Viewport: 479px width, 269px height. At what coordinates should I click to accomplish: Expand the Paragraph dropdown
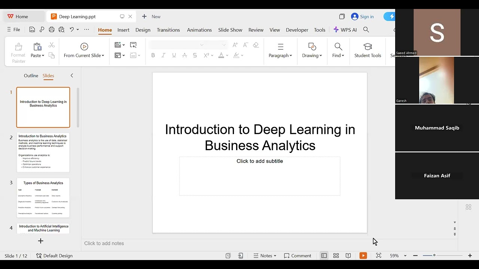[291, 56]
